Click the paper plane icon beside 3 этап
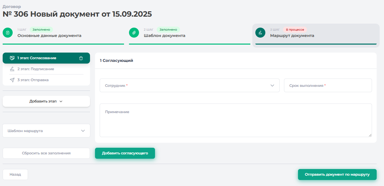The width and height of the screenshot is (384, 186). click(x=12, y=80)
